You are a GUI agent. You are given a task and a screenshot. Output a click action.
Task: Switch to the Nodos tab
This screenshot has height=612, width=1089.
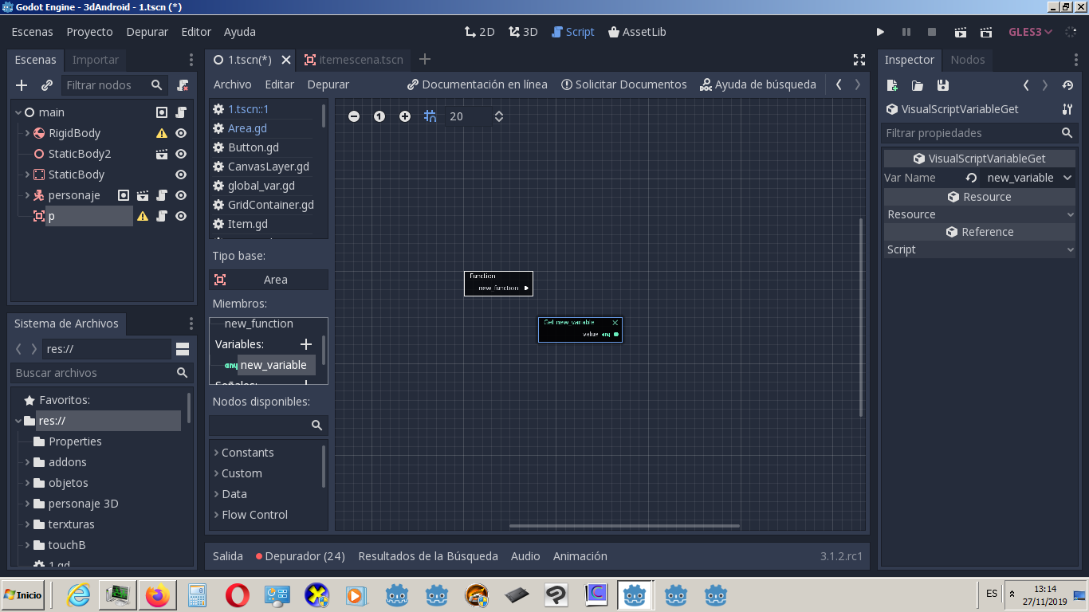(968, 60)
